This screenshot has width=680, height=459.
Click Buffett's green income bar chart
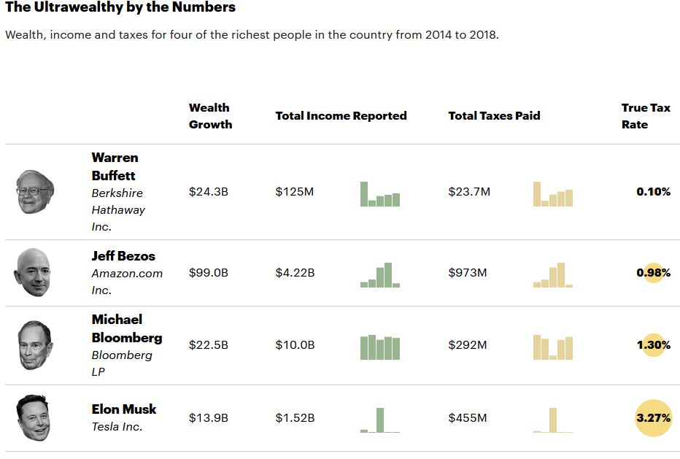[380, 195]
